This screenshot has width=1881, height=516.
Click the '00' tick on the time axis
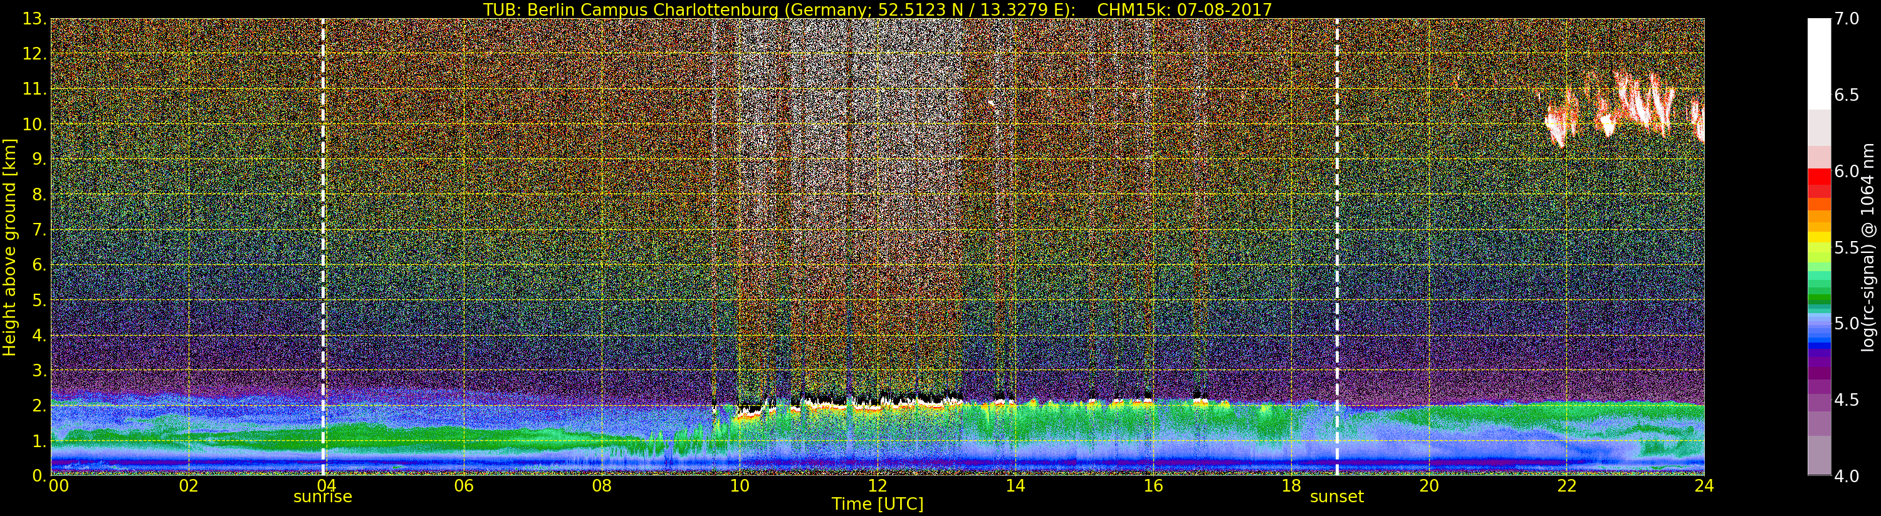point(58,485)
